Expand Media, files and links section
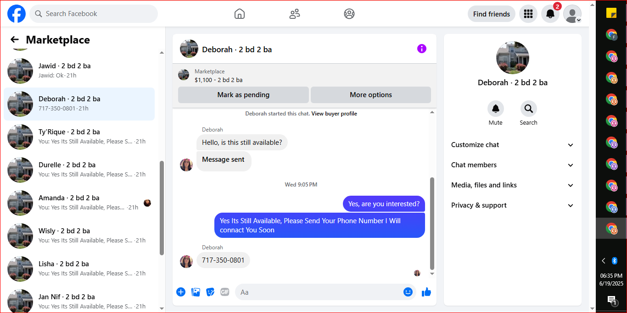Screen dimensions: 627x313 coord(513,185)
